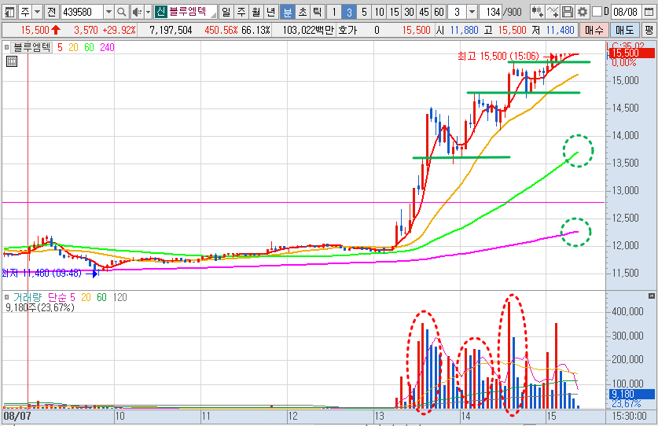Select the 60-minute interval button
The height and width of the screenshot is (426, 658).
coord(439,12)
